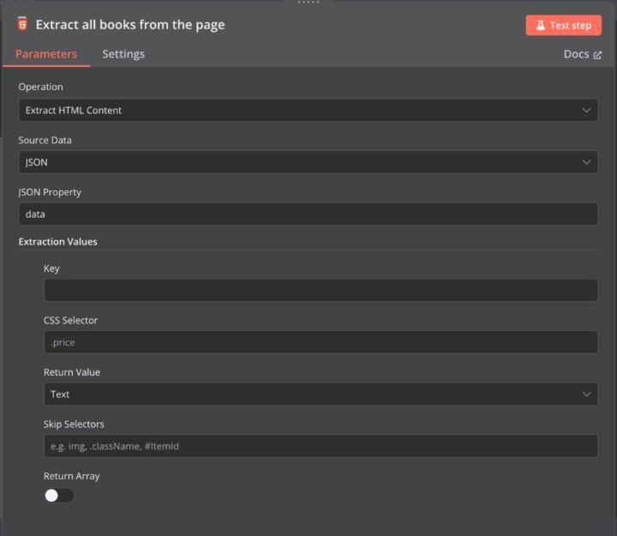Click the CSS Selector input field
This screenshot has height=536, width=617.
click(320, 342)
